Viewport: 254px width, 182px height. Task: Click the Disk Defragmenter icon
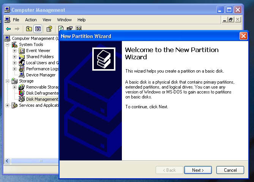(x=22, y=93)
